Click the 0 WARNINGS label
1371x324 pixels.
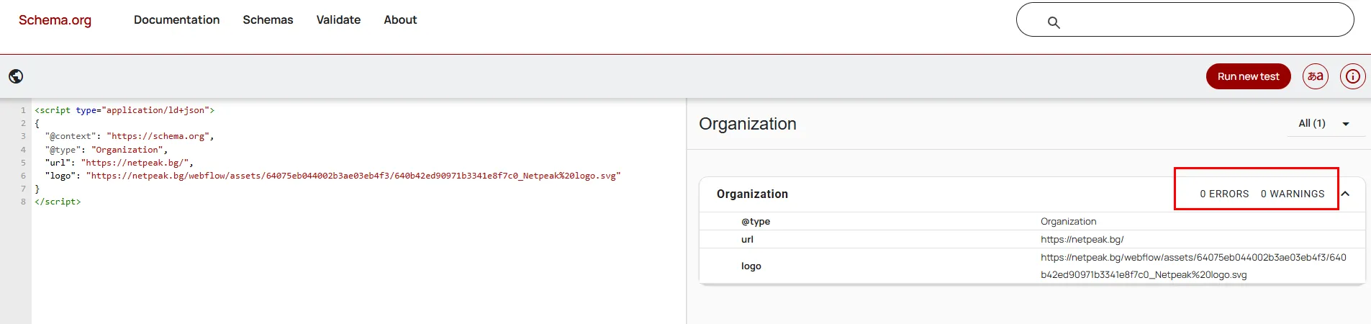(x=1292, y=194)
